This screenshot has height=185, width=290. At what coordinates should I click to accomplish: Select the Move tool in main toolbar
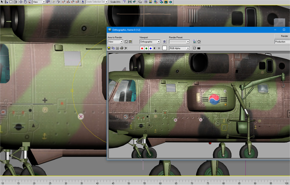pos(21,2)
